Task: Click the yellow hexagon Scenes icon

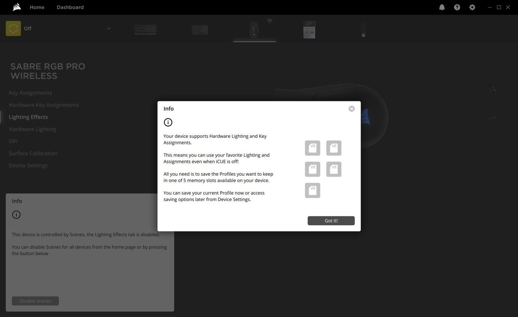Action: click(13, 28)
